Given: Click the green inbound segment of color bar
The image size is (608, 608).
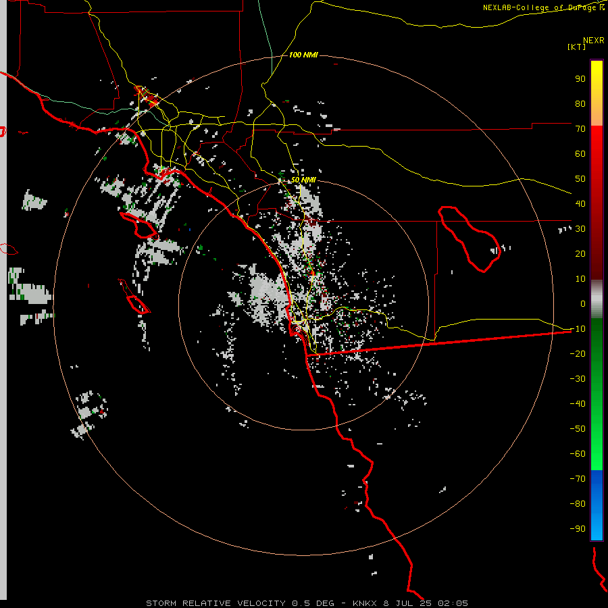Looking at the screenshot, I should click(597, 395).
